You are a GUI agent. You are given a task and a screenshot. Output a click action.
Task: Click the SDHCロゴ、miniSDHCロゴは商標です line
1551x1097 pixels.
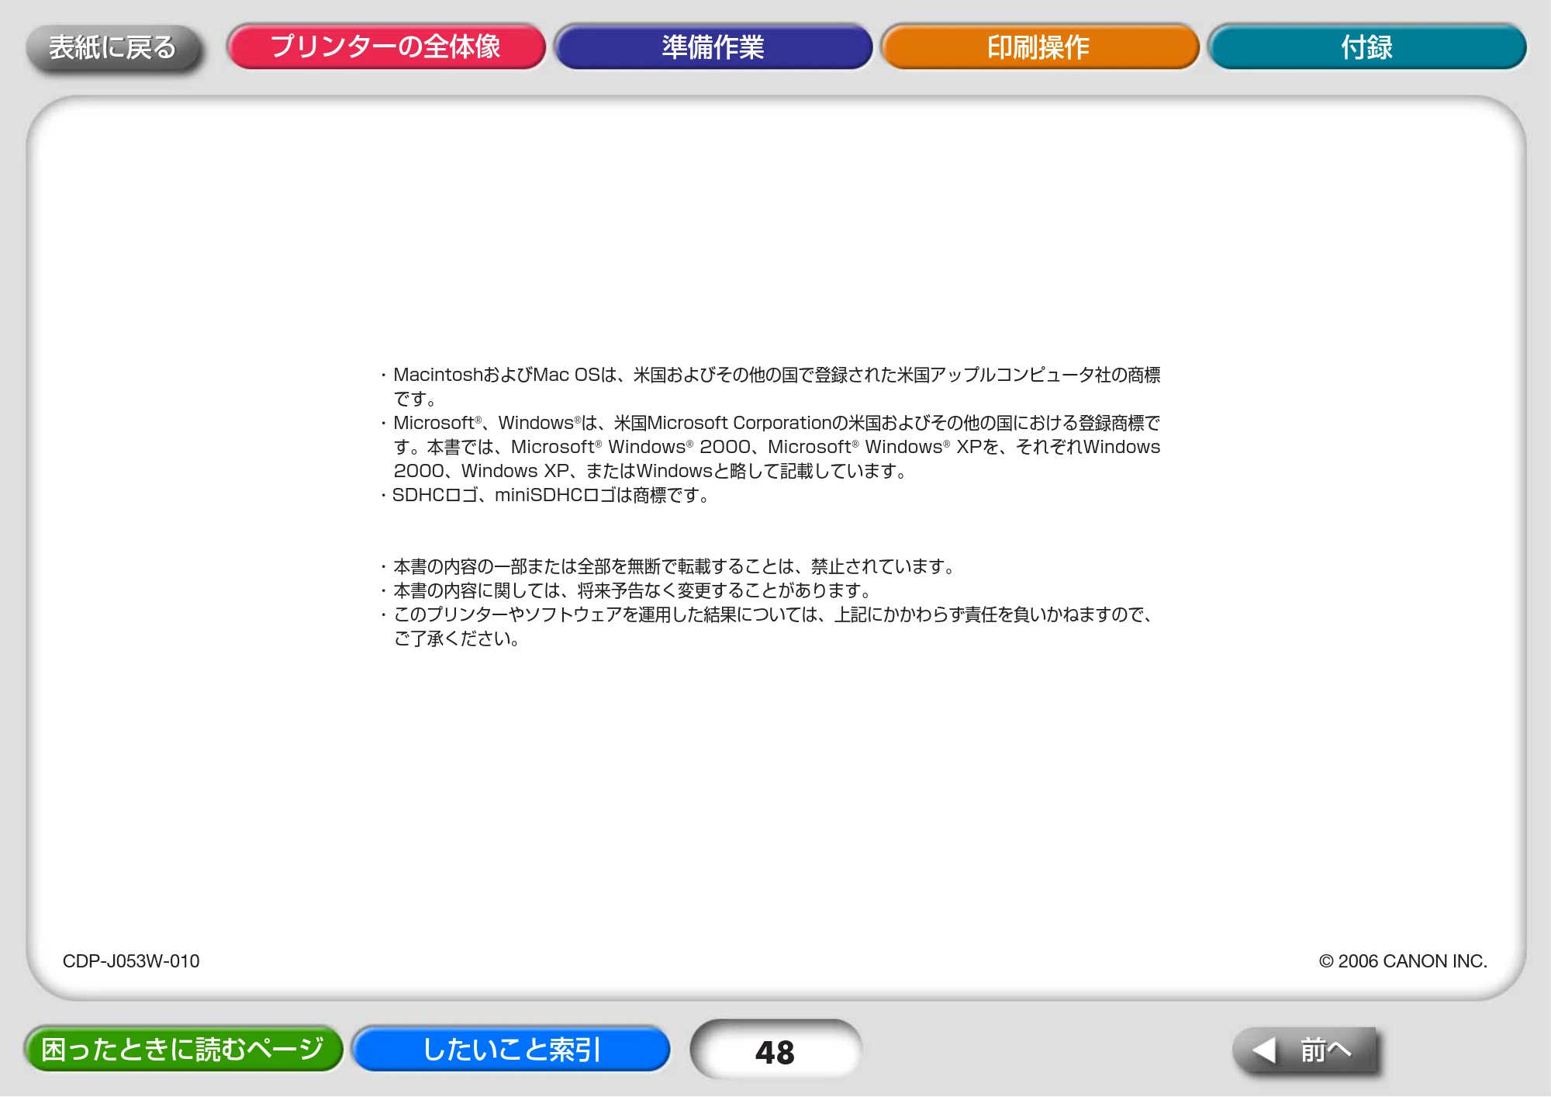[x=545, y=495]
